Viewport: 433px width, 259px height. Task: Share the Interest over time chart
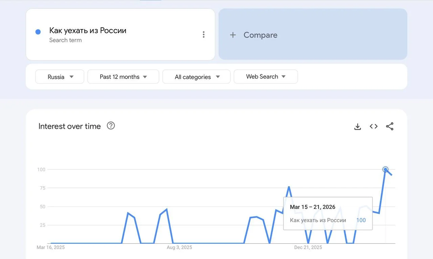(x=390, y=126)
